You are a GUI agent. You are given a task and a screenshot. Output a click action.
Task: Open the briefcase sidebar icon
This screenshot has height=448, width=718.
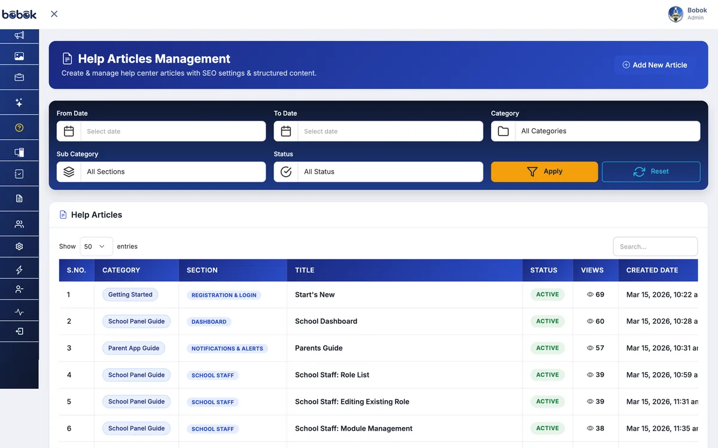tap(19, 77)
